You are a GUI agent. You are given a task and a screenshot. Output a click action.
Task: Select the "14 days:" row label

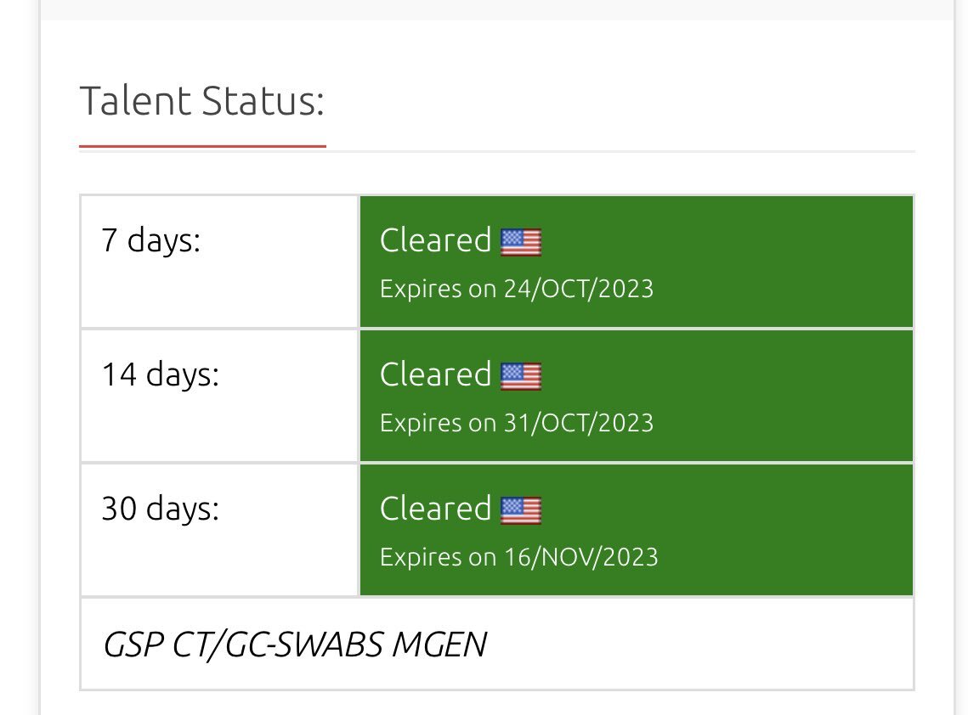coord(161,374)
